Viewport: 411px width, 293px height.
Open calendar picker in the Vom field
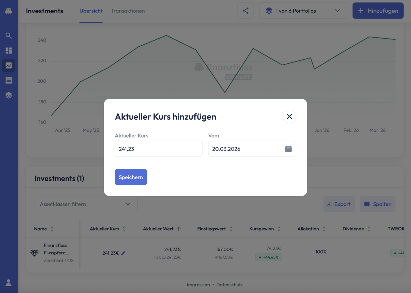pos(288,149)
